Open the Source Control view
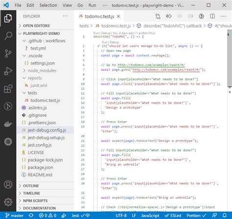232x219 pixels. (8, 53)
